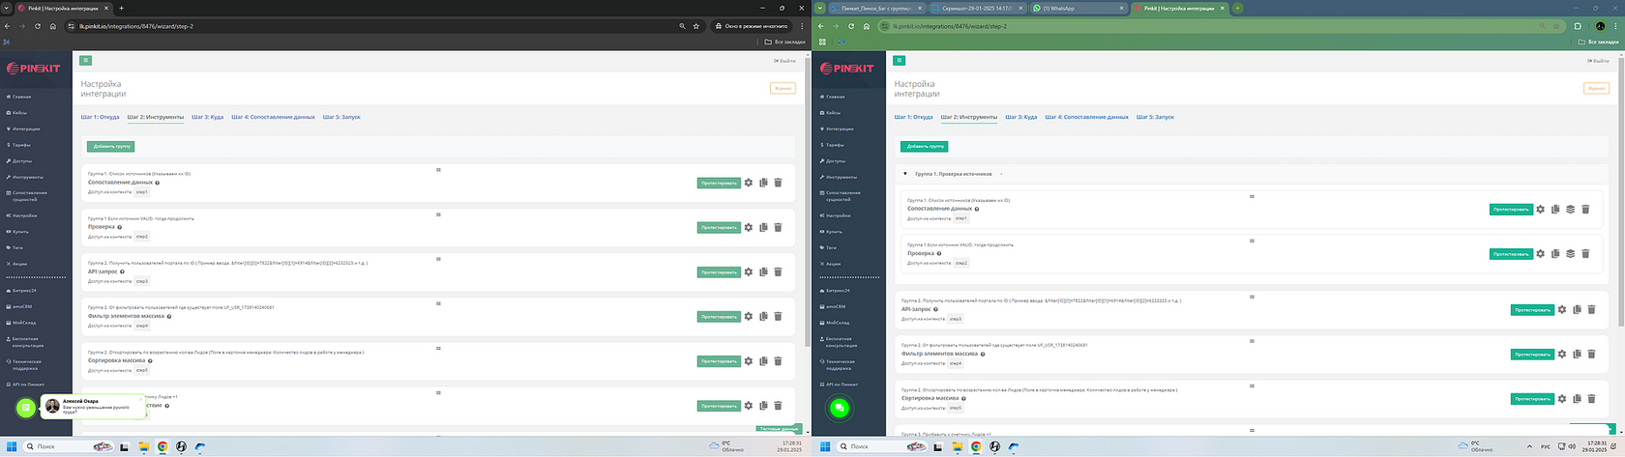Delete the Сопоставление данных step, right window
1625x457 pixels.
1585,209
